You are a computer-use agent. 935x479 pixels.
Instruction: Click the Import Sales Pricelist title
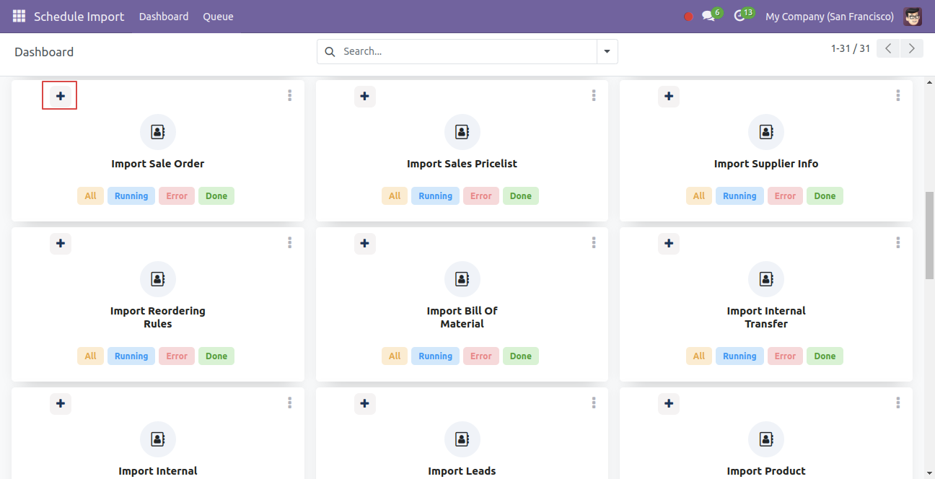click(462, 164)
